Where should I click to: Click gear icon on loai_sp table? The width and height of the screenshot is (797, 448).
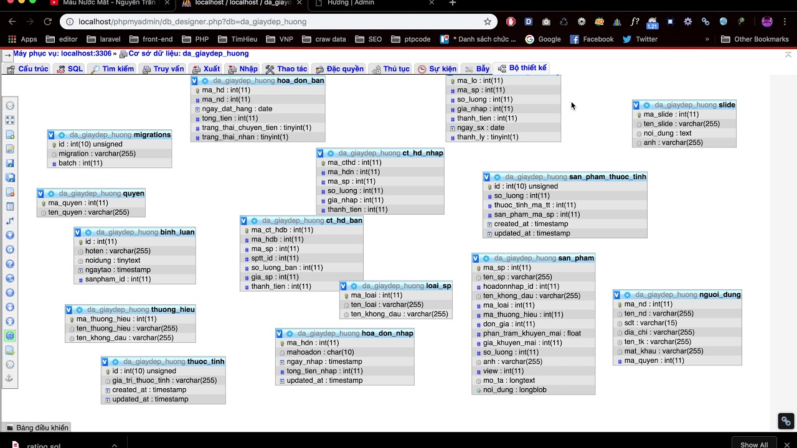tap(354, 286)
